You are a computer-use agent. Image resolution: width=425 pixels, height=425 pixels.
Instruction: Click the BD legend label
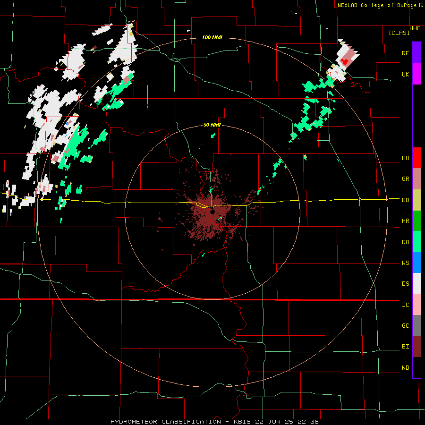point(405,200)
